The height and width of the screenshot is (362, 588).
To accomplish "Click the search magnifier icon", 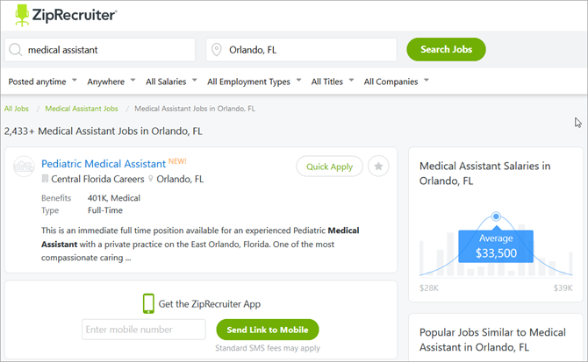I will [x=15, y=50].
